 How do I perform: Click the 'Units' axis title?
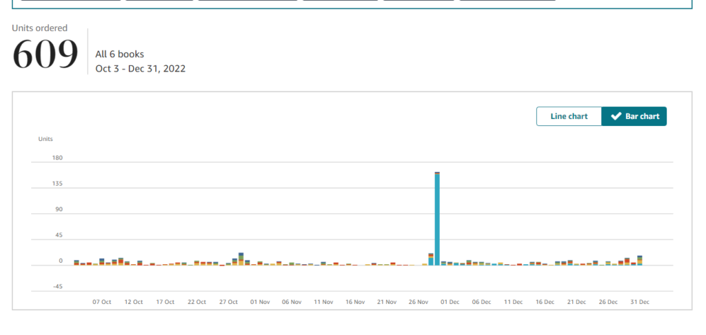46,139
